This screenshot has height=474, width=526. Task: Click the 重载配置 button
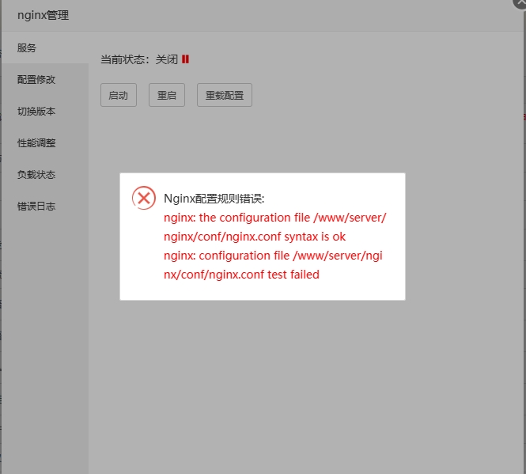point(225,95)
